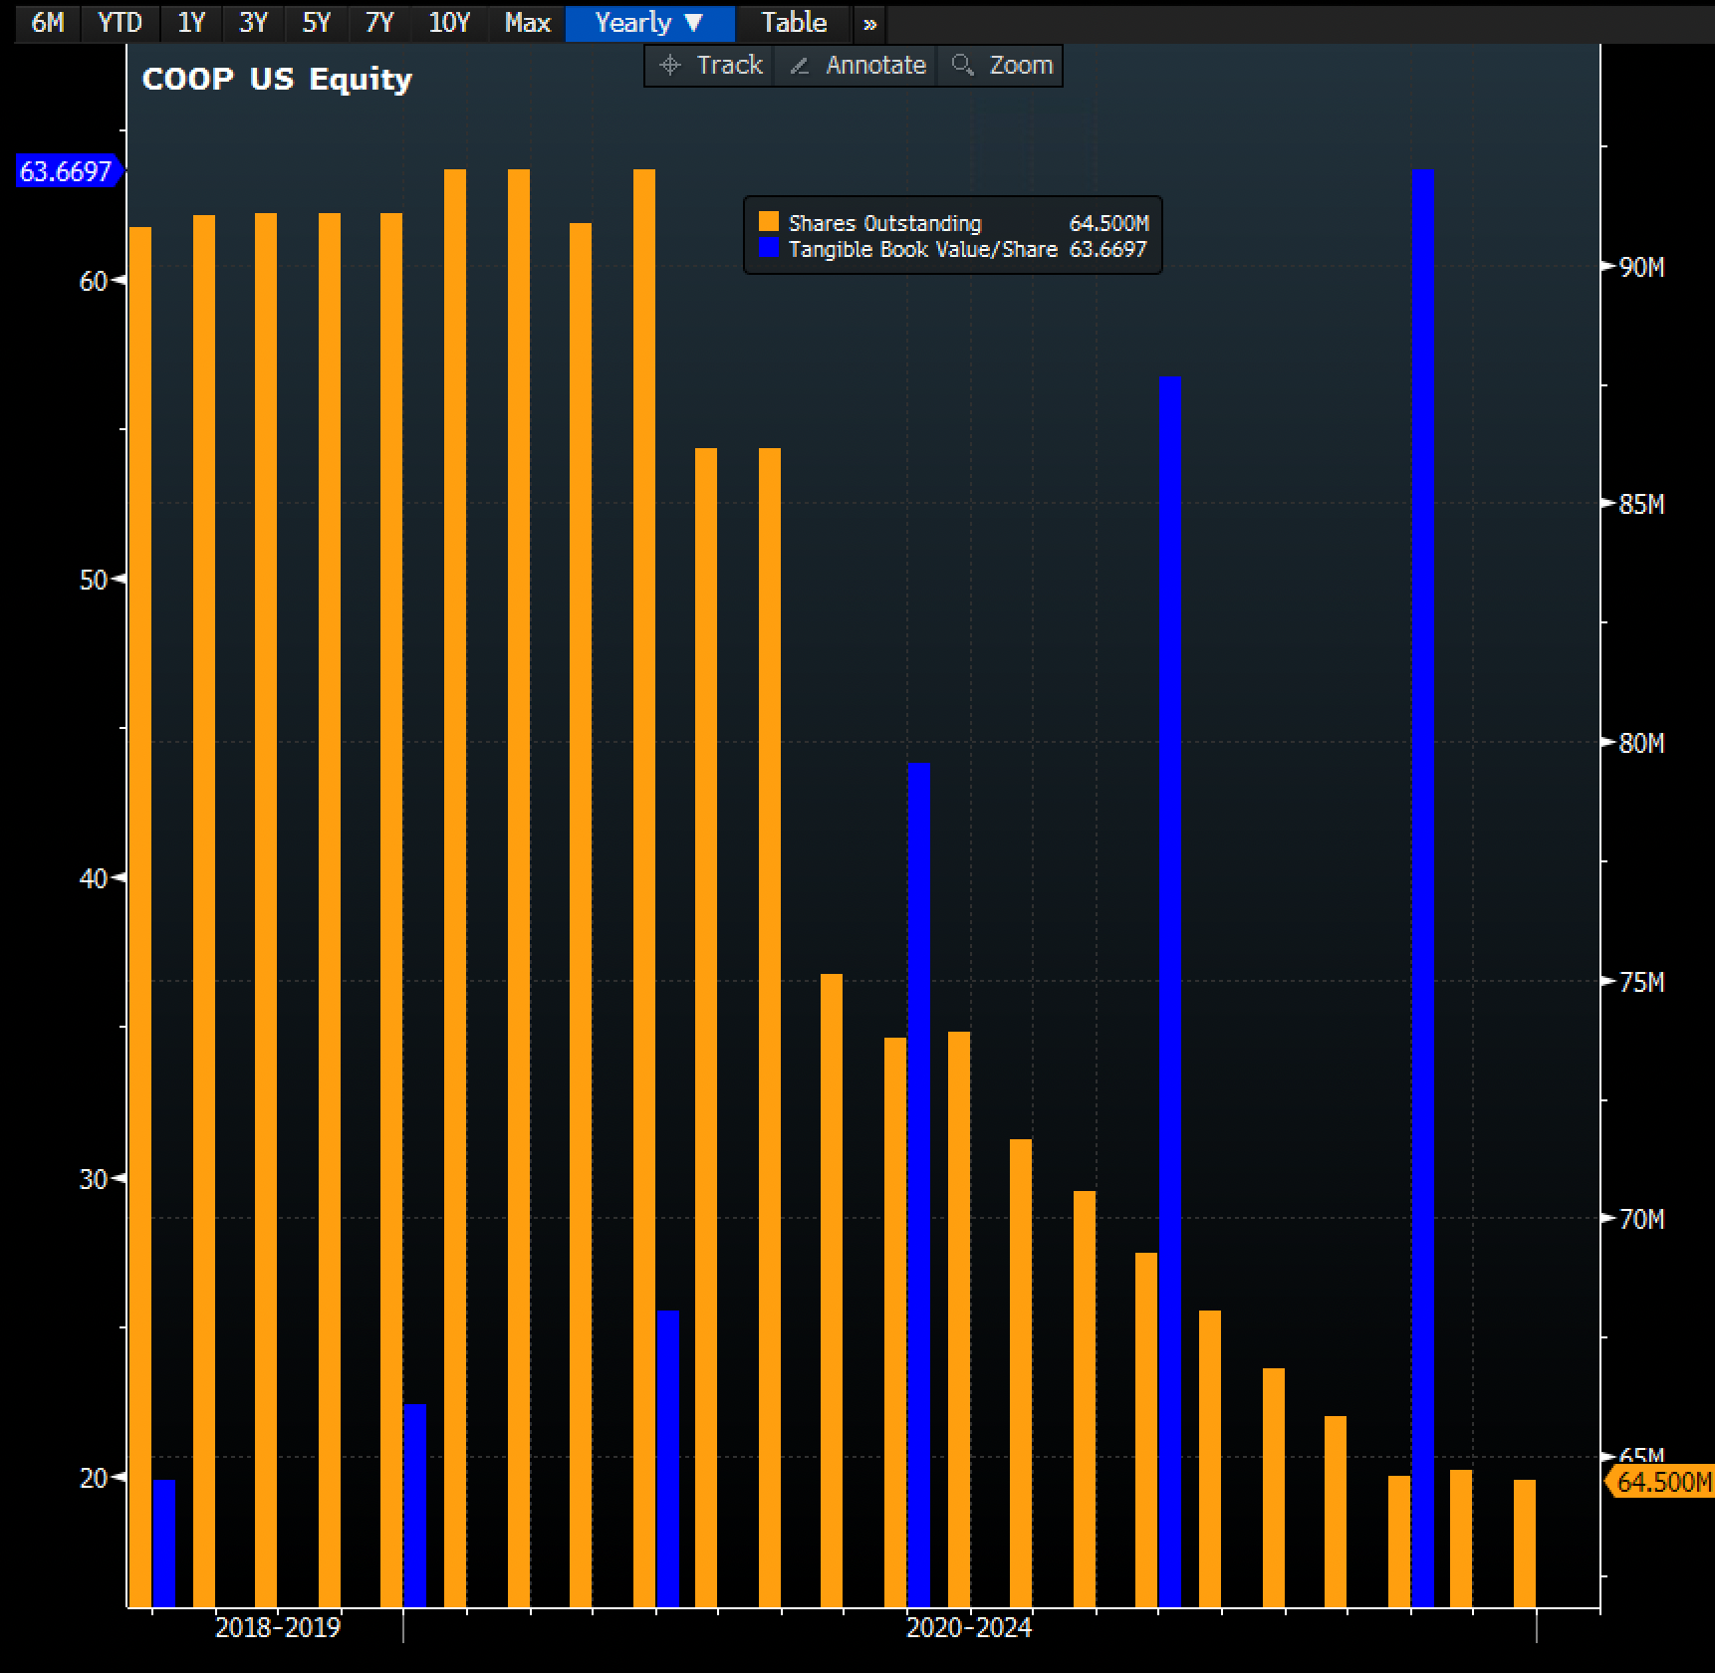Click the 90M right-axis label
Viewport: 1715px width, 1673px height.
pos(1641,267)
